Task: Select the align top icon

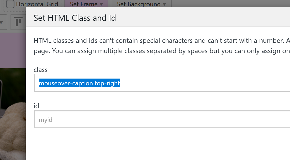Action: [x=18, y=22]
